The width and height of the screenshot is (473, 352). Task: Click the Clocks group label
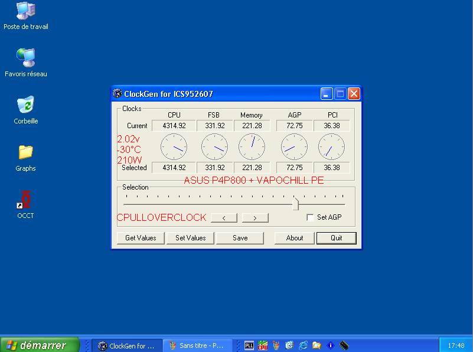[132, 109]
